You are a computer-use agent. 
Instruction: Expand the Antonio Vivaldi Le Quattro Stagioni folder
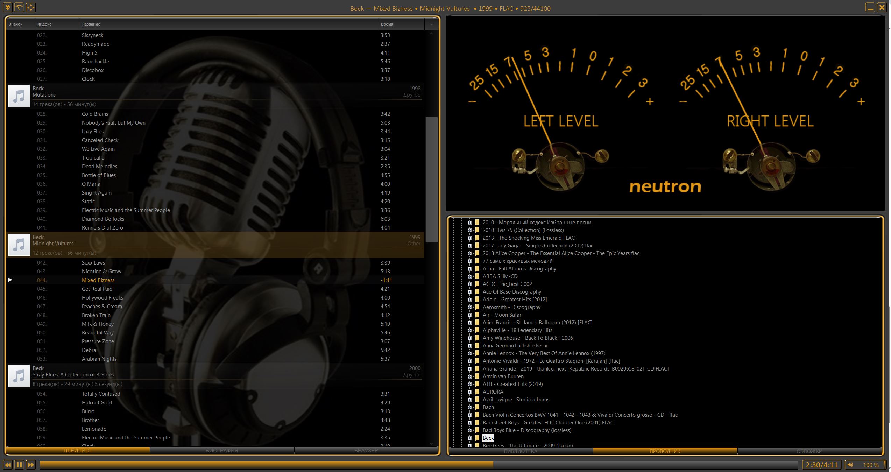pos(469,361)
